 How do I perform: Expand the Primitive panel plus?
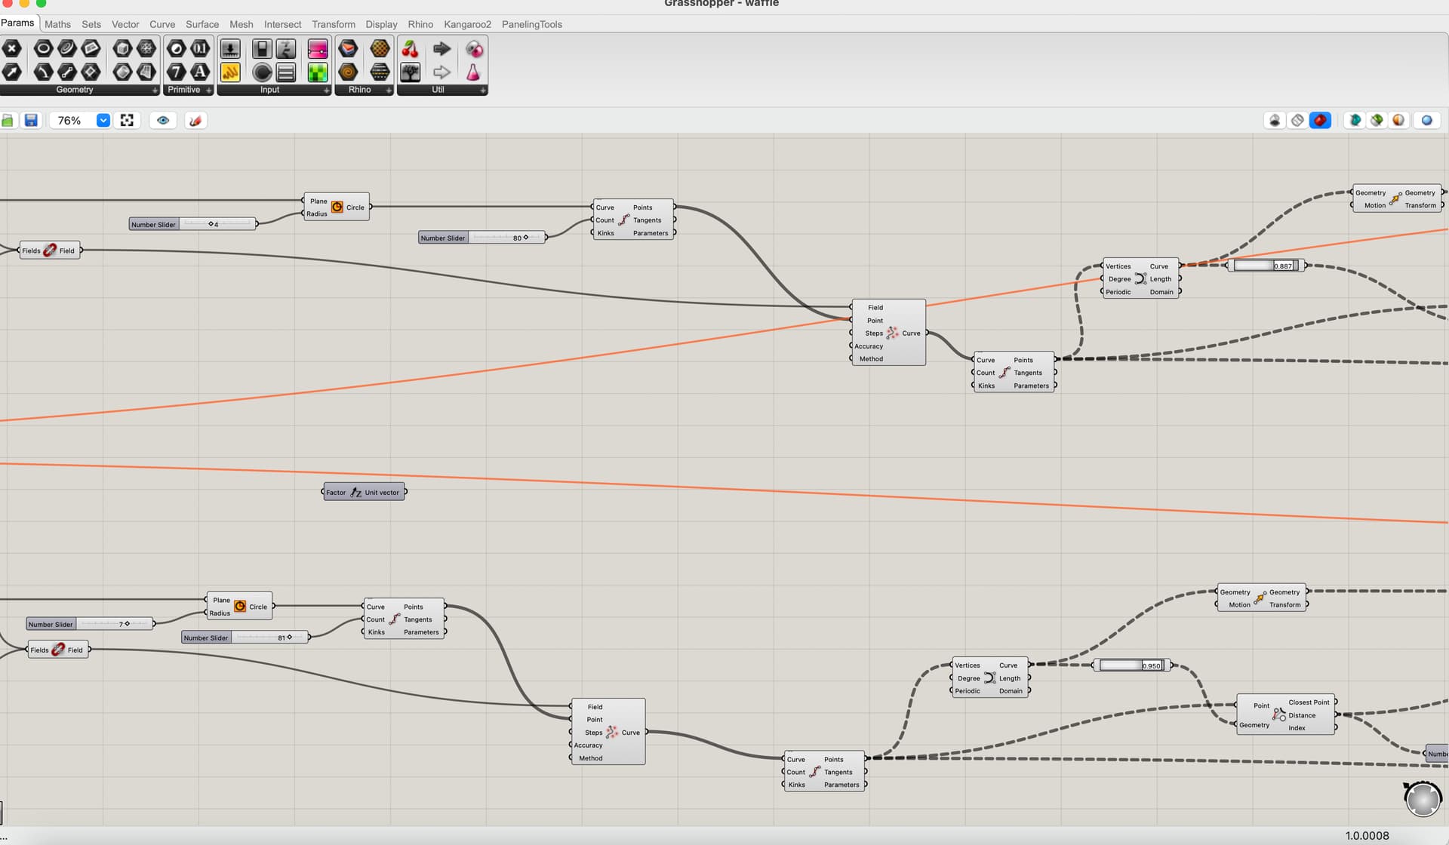point(209,90)
